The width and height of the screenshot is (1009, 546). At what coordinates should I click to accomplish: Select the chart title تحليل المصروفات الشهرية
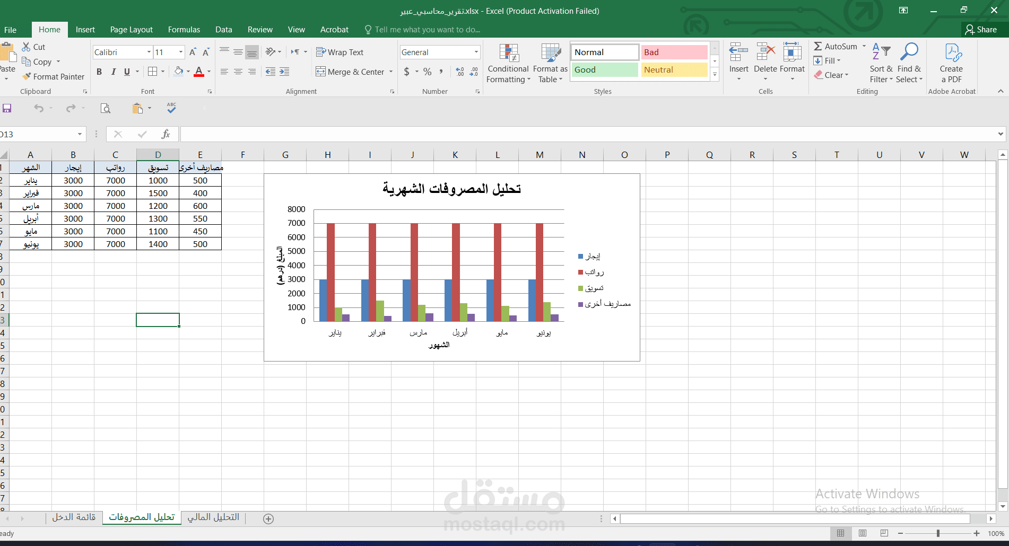[x=452, y=189]
